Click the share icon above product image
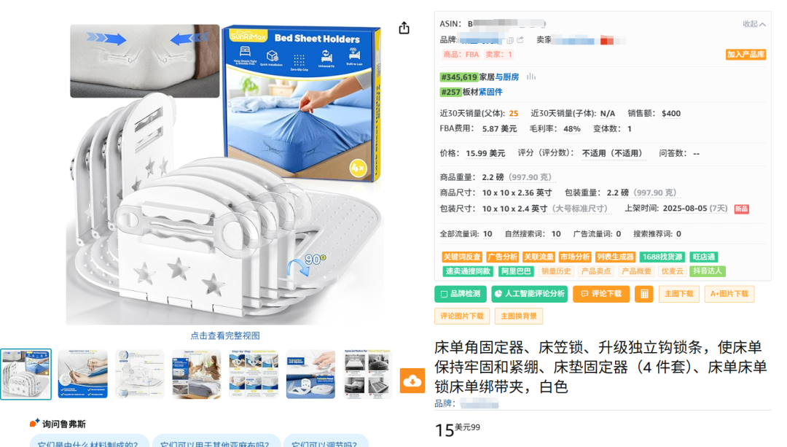Image resolution: width=787 pixels, height=447 pixels. tap(404, 28)
